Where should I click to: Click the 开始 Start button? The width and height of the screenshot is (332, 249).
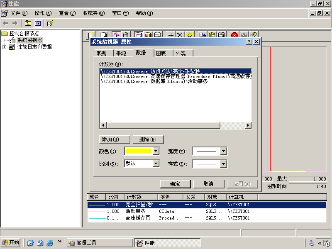(x=11, y=243)
